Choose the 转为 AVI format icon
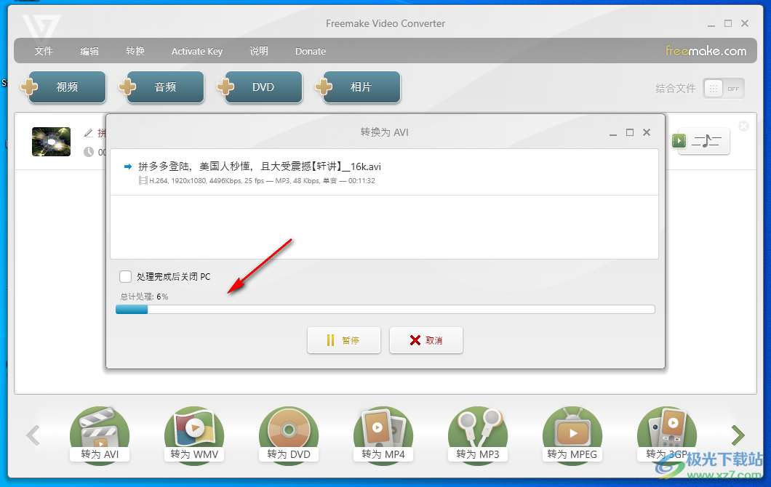Viewport: 771px width, 487px height. (x=100, y=435)
